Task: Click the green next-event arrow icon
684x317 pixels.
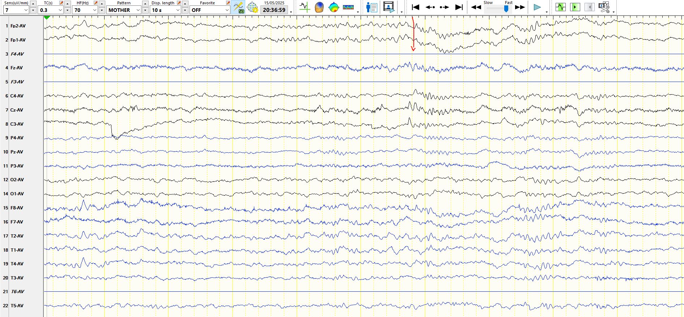Action: 575,7
